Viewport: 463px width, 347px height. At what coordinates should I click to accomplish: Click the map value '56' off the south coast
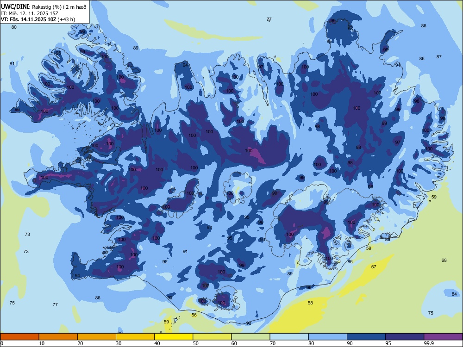[x=194, y=315]
